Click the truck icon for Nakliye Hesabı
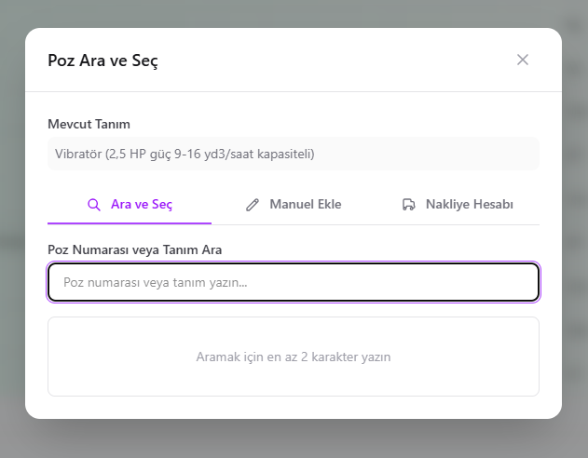Image resolution: width=588 pixels, height=458 pixels. pyautogui.click(x=408, y=205)
